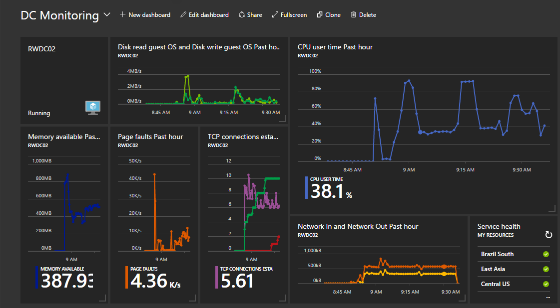Open the CPU user time chart title
560x308 pixels.
(x=335, y=47)
